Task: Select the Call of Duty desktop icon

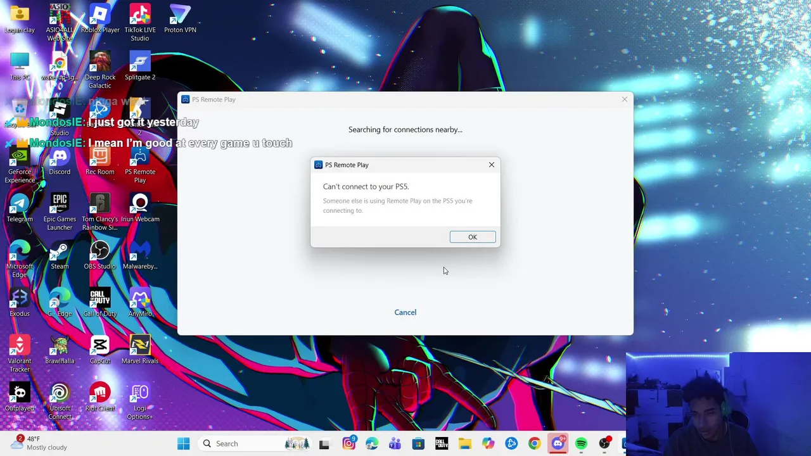Action: coord(100,303)
